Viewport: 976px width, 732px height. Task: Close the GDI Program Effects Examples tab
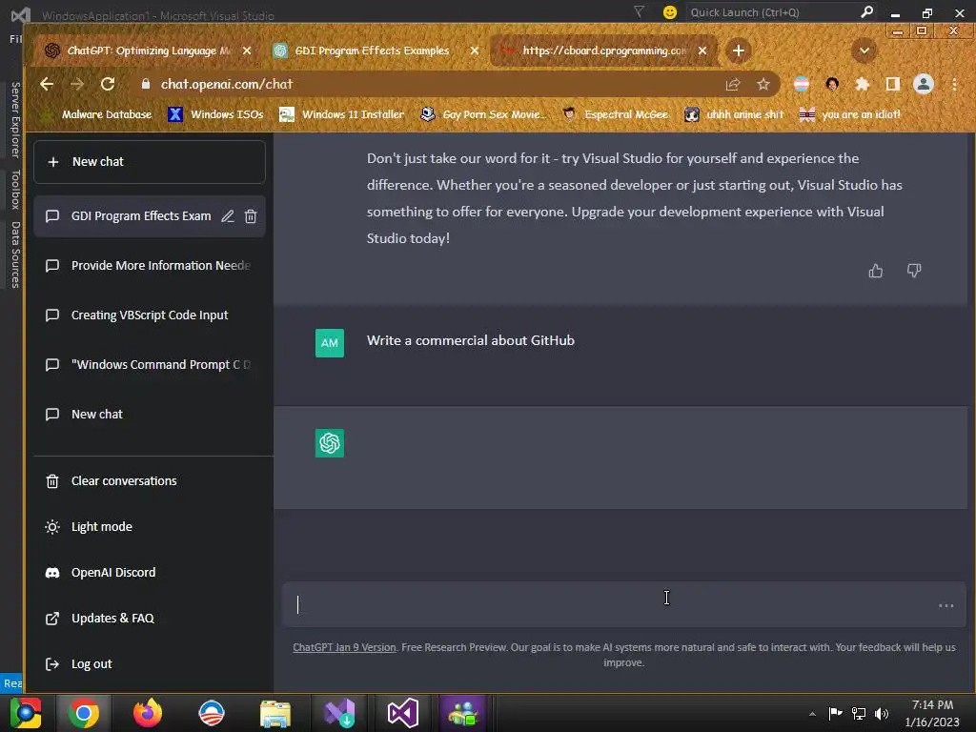pyautogui.click(x=475, y=51)
